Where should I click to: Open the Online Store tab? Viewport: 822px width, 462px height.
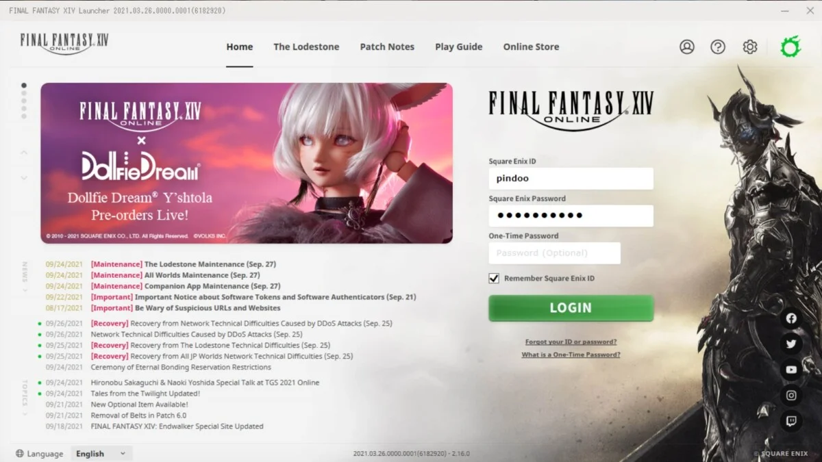tap(531, 47)
